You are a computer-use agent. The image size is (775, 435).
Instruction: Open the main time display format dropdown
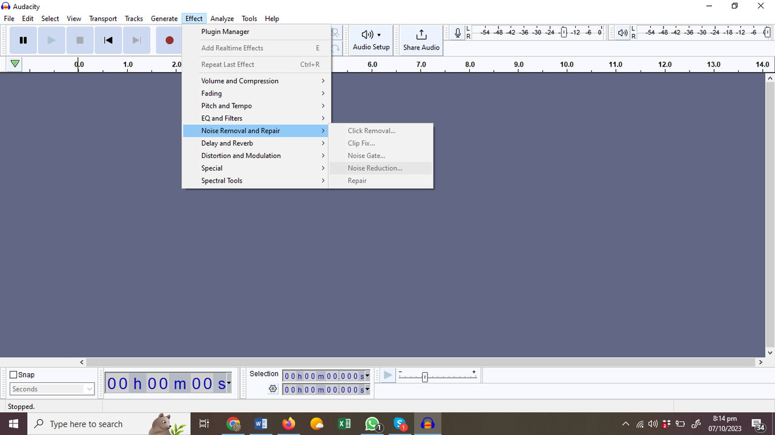229,384
